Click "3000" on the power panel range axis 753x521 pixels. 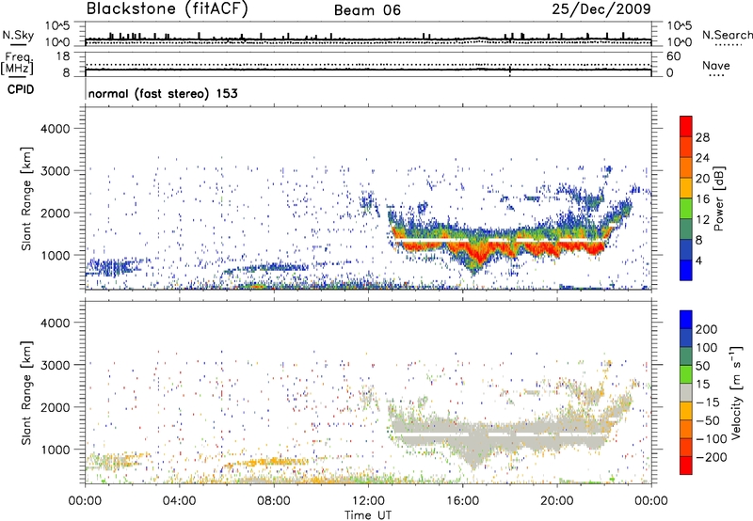56,171
